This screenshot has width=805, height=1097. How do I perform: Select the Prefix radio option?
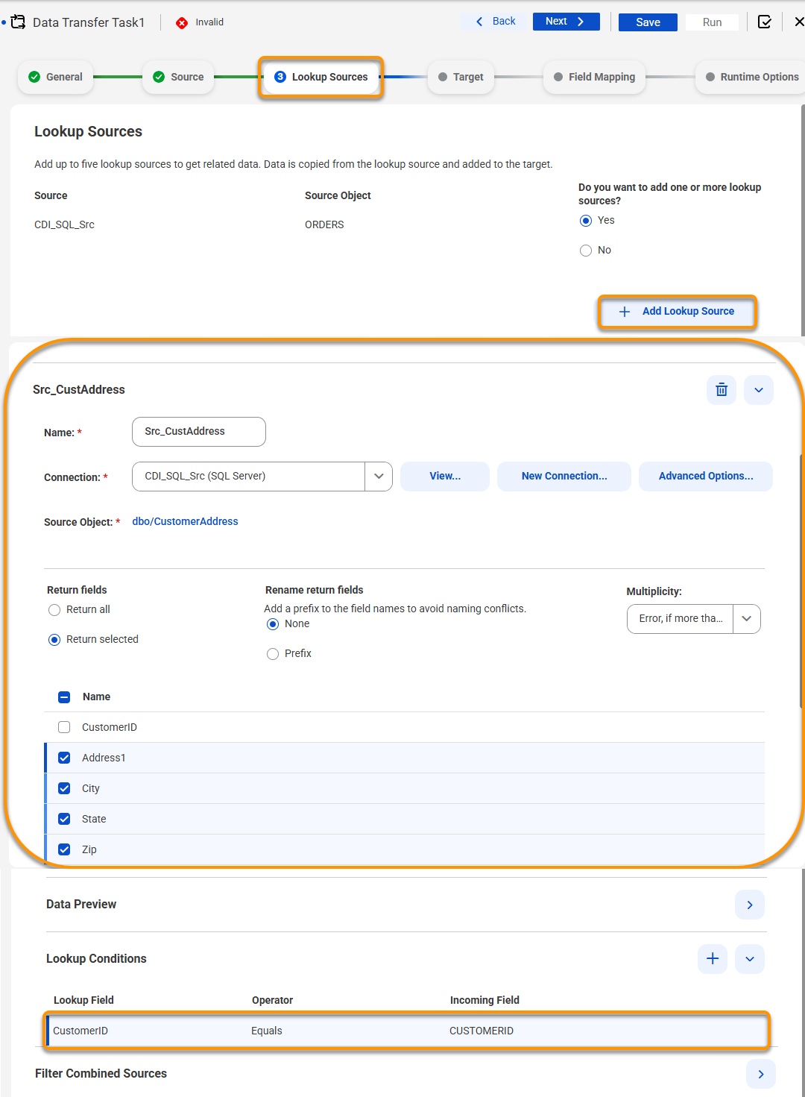point(273,654)
